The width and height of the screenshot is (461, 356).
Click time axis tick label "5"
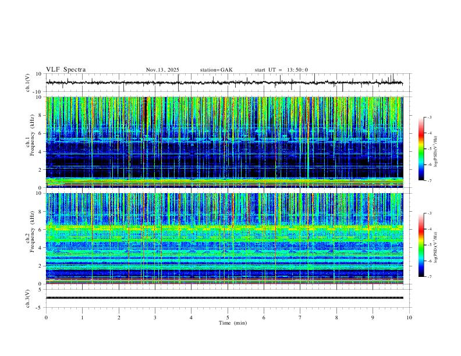(x=228, y=318)
